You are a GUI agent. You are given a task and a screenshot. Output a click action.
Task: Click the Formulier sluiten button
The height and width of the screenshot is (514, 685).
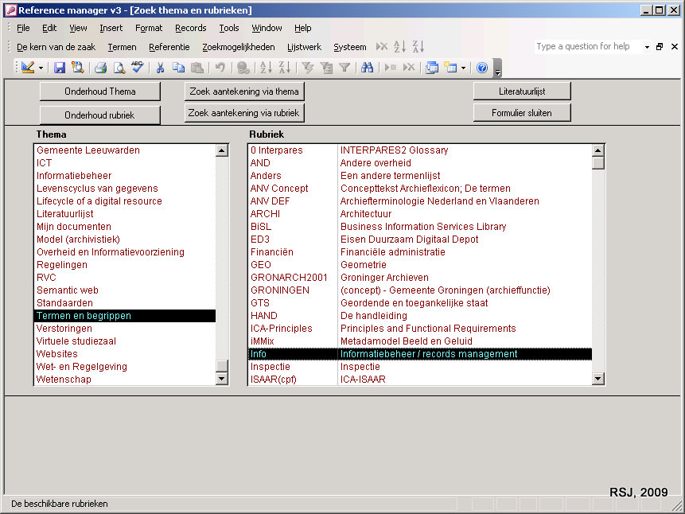pyautogui.click(x=522, y=112)
